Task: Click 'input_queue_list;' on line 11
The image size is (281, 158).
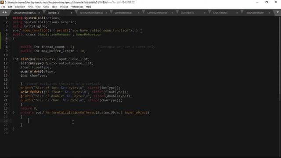Action: (73, 59)
